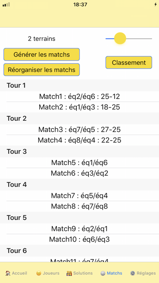Tap the signal strength bars icon
Viewport: 159px width, 283px height.
coord(6,5)
